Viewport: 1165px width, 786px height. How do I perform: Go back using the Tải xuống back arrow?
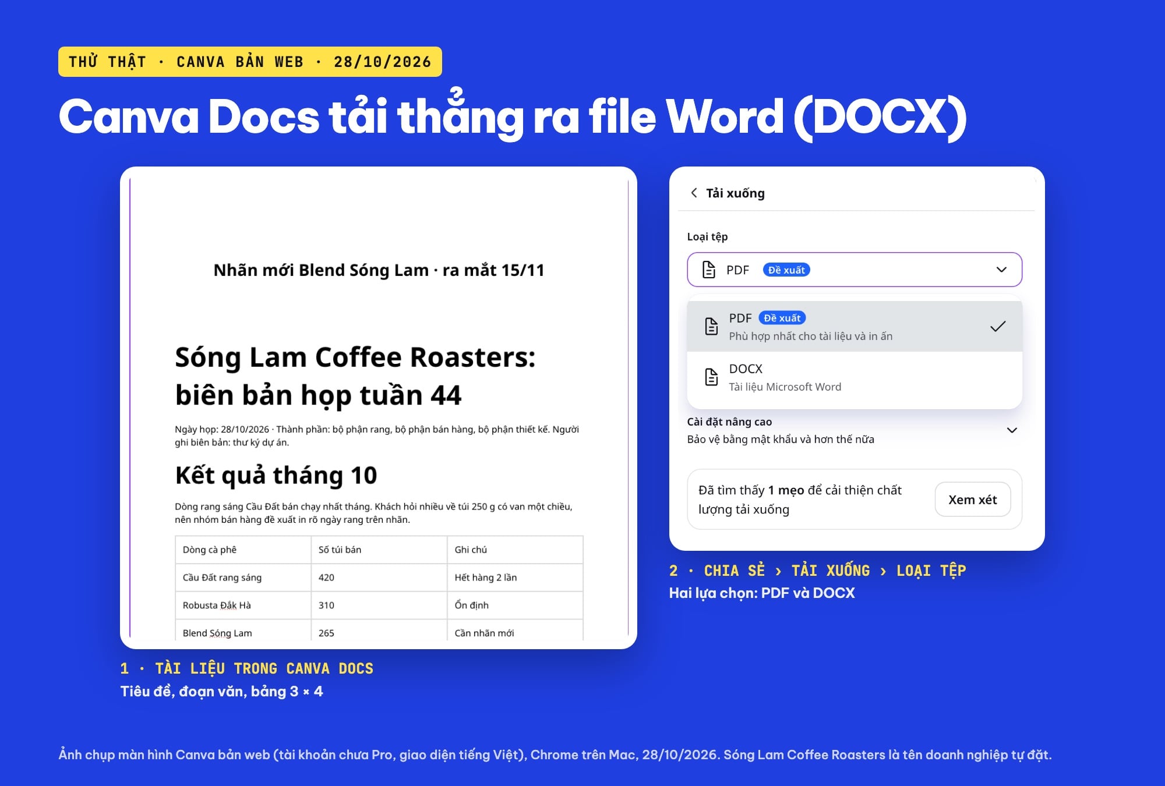[694, 193]
